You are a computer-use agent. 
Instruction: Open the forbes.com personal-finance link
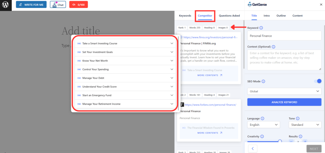tap(210, 105)
